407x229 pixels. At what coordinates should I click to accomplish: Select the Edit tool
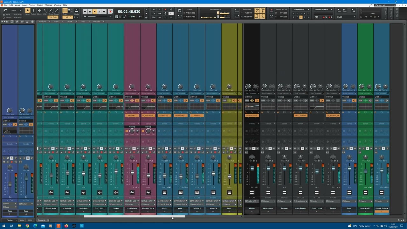pos(45,11)
